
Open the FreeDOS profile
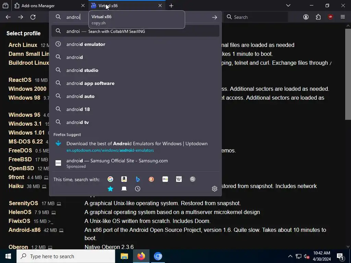pos(20,151)
